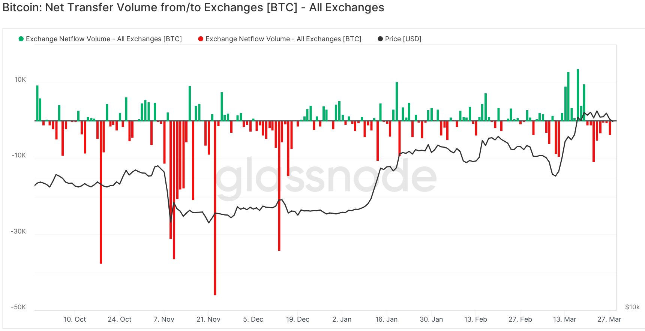Click the 13. Mar date axis label
Screen dimensions: 645x331
point(564,319)
